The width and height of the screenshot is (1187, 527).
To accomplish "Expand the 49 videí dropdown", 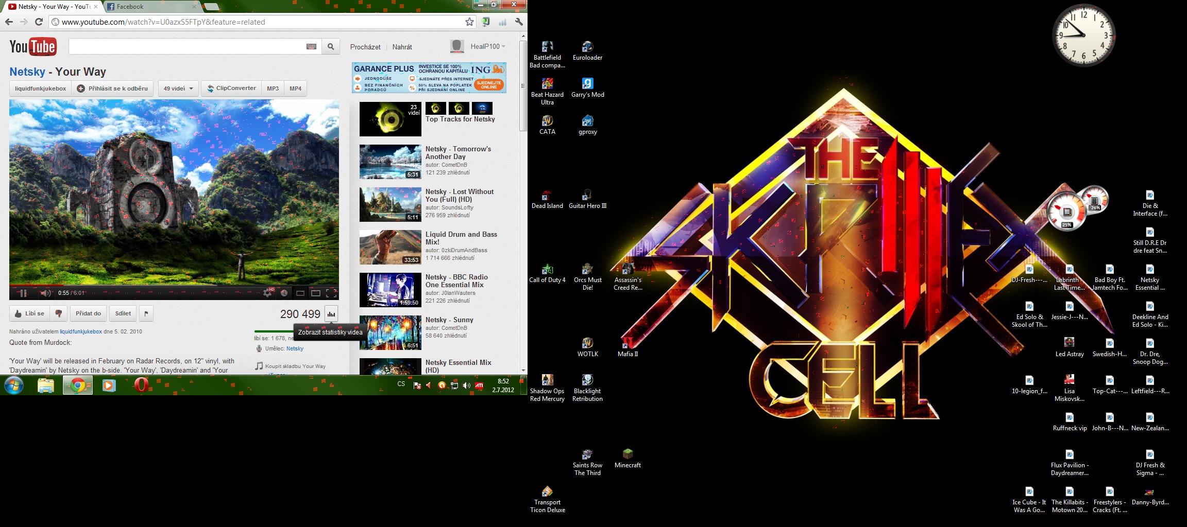I will click(178, 89).
